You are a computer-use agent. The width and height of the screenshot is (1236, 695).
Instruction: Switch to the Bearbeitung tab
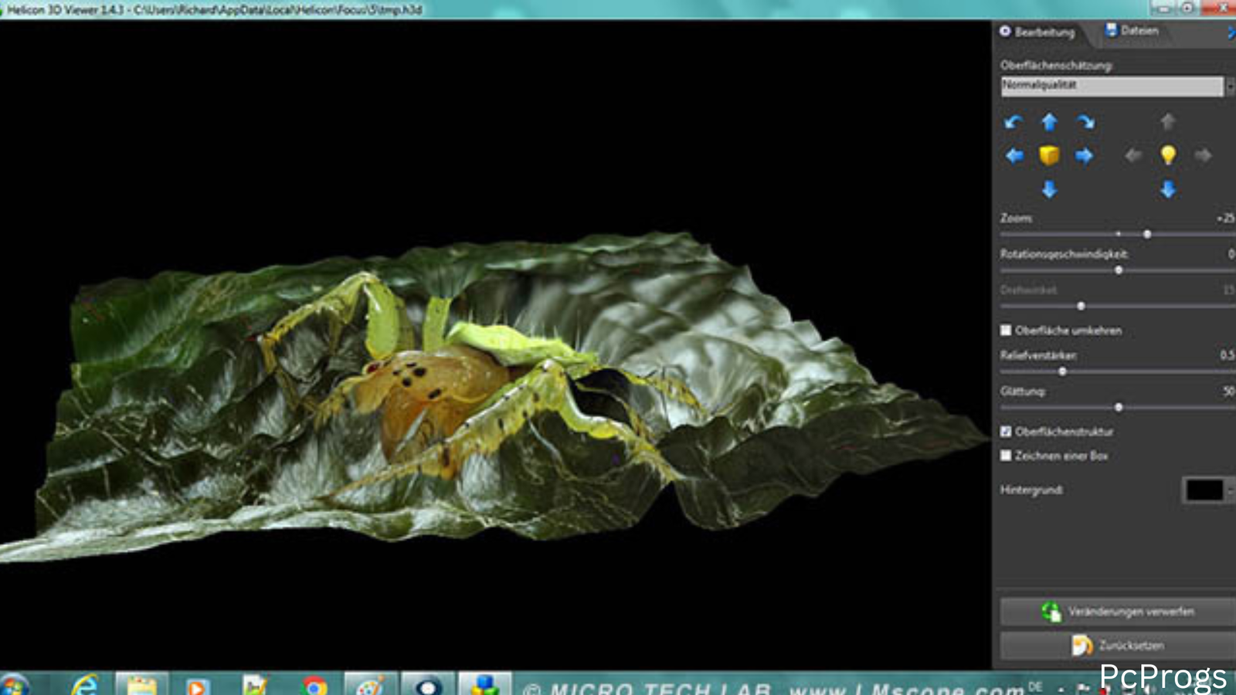coord(1037,32)
